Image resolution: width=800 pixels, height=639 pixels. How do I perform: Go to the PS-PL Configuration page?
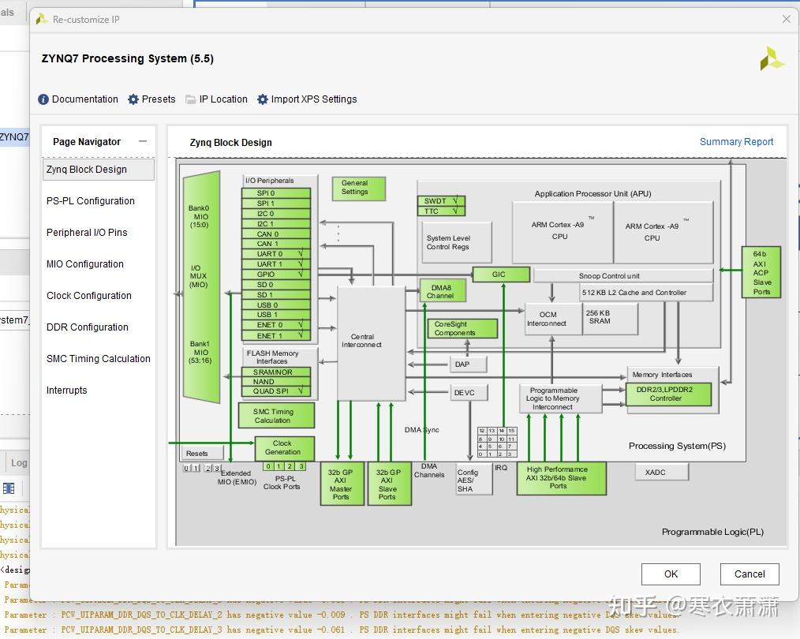coord(91,201)
